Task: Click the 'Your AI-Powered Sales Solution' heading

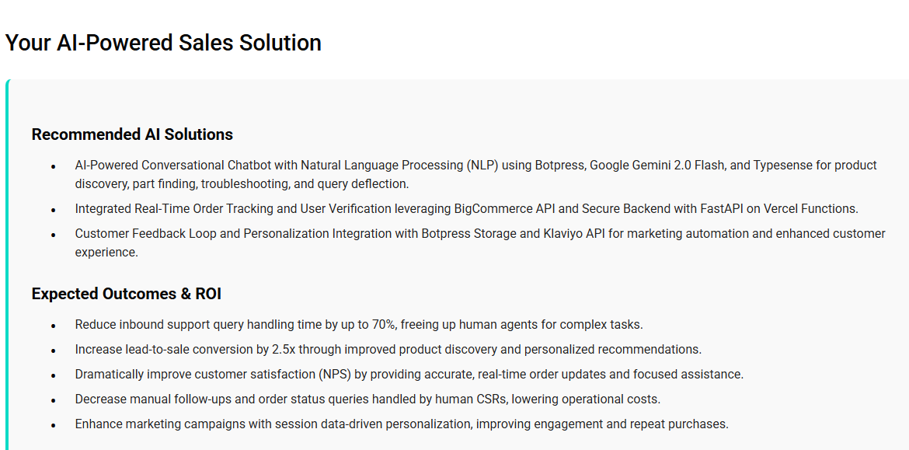Action: [x=163, y=44]
